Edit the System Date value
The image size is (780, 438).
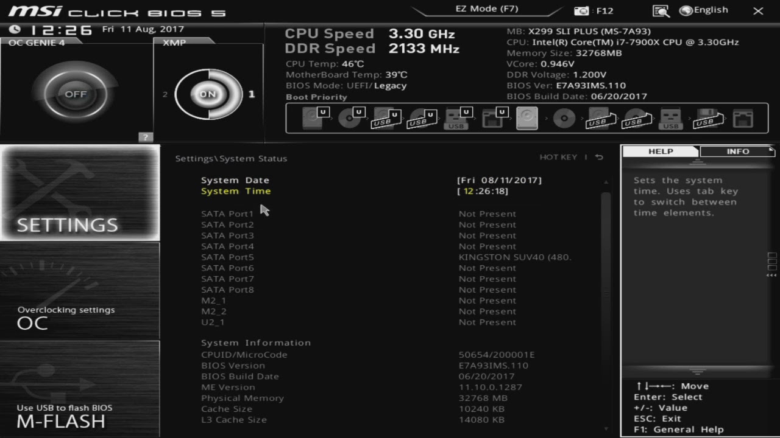499,180
